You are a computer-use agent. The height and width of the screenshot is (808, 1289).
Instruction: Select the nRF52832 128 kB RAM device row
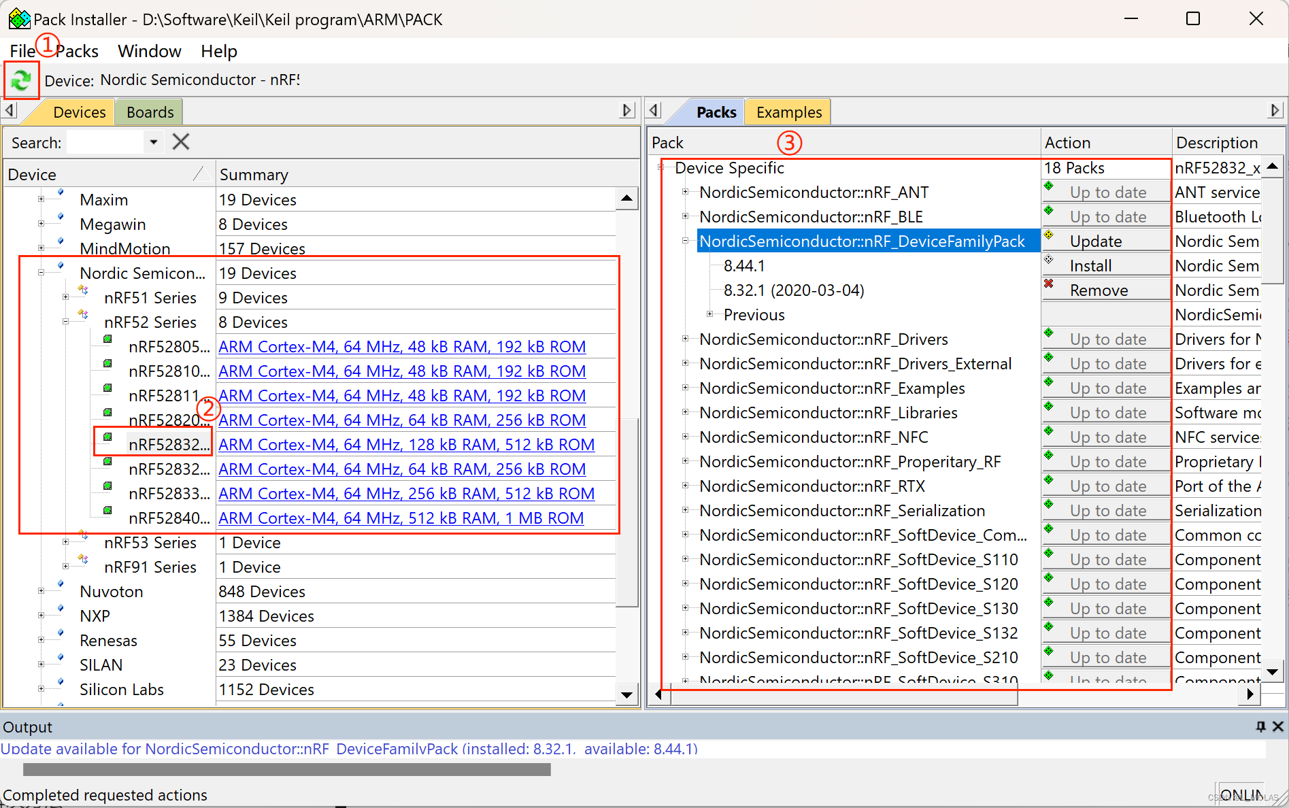click(169, 445)
